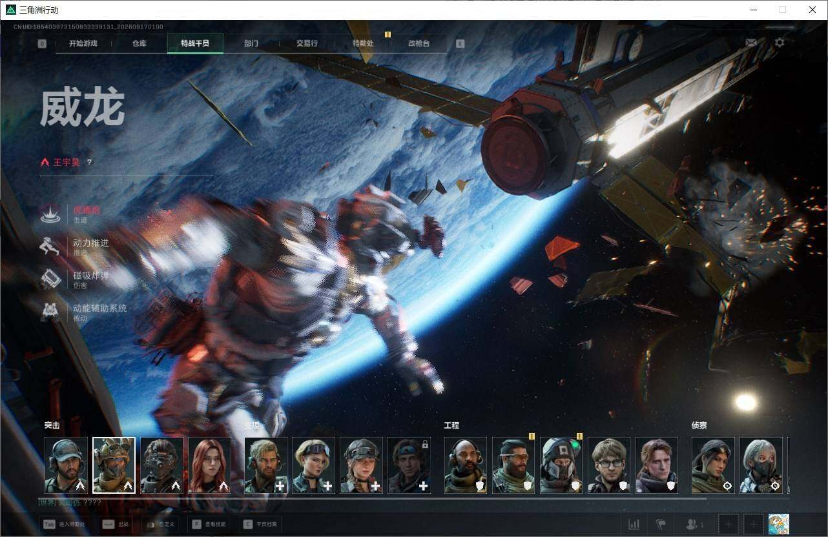Select the 磁吸炸弹 skill icon
This screenshot has width=828, height=537.
[50, 279]
